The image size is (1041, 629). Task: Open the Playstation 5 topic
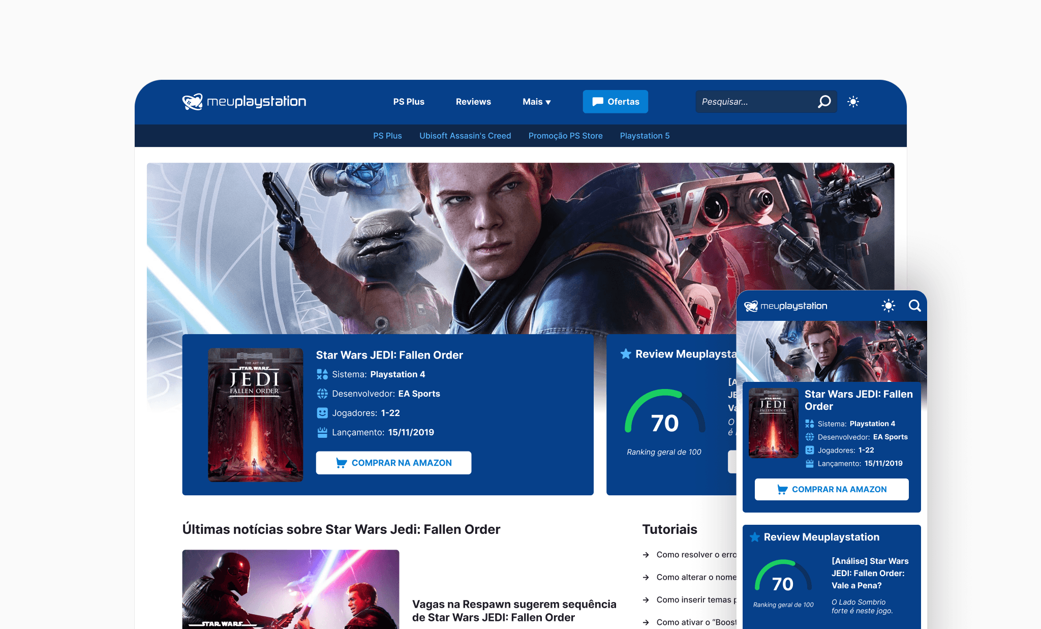(x=645, y=136)
